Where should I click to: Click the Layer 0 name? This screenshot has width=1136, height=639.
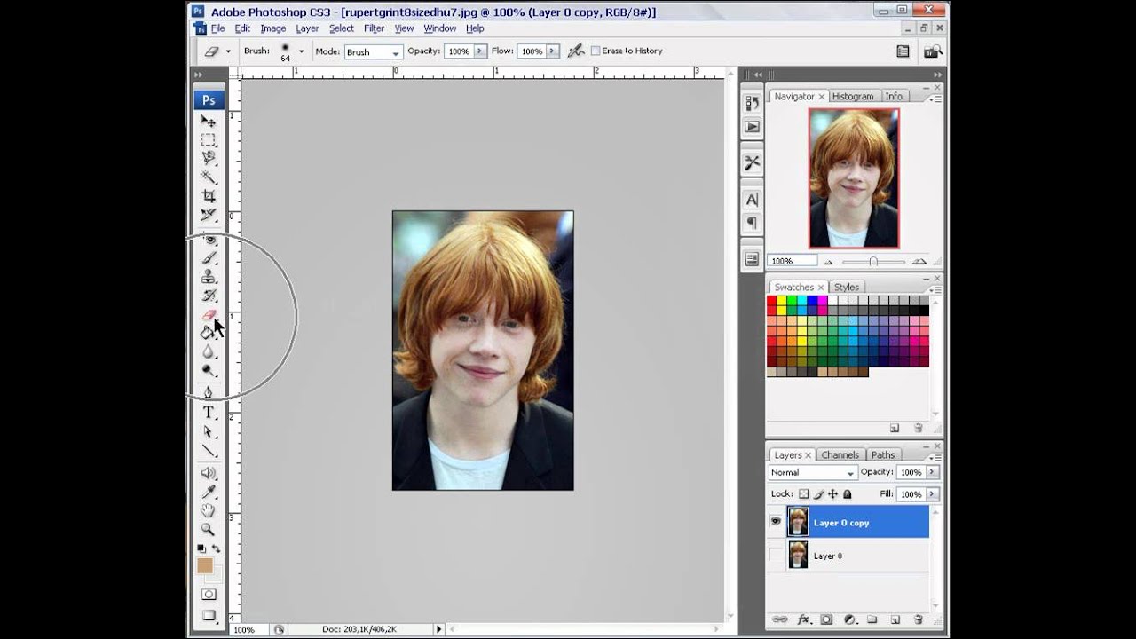[827, 556]
